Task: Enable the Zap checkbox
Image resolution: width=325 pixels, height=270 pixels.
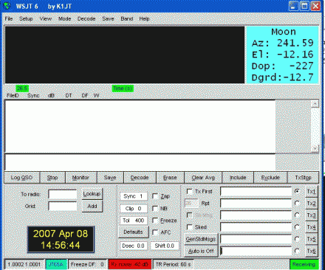Action: click(x=155, y=196)
